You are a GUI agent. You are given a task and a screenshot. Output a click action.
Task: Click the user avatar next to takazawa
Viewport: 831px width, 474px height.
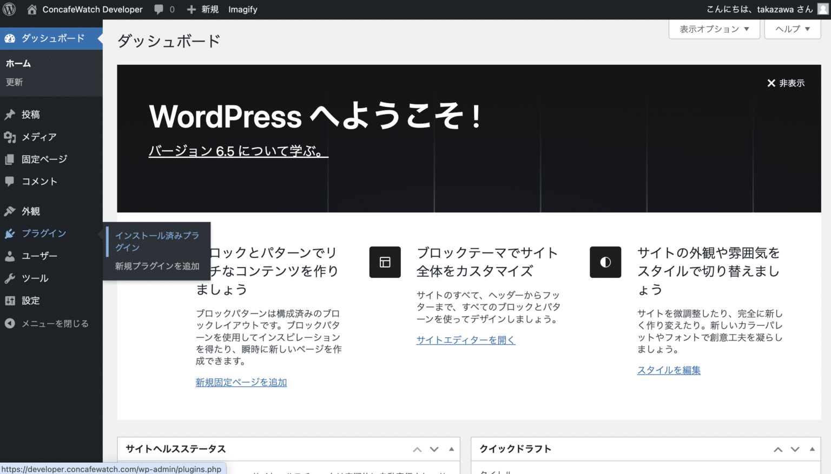(x=823, y=9)
